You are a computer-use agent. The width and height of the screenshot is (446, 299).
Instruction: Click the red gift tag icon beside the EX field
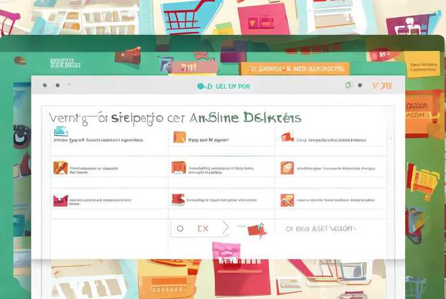[x=256, y=229]
